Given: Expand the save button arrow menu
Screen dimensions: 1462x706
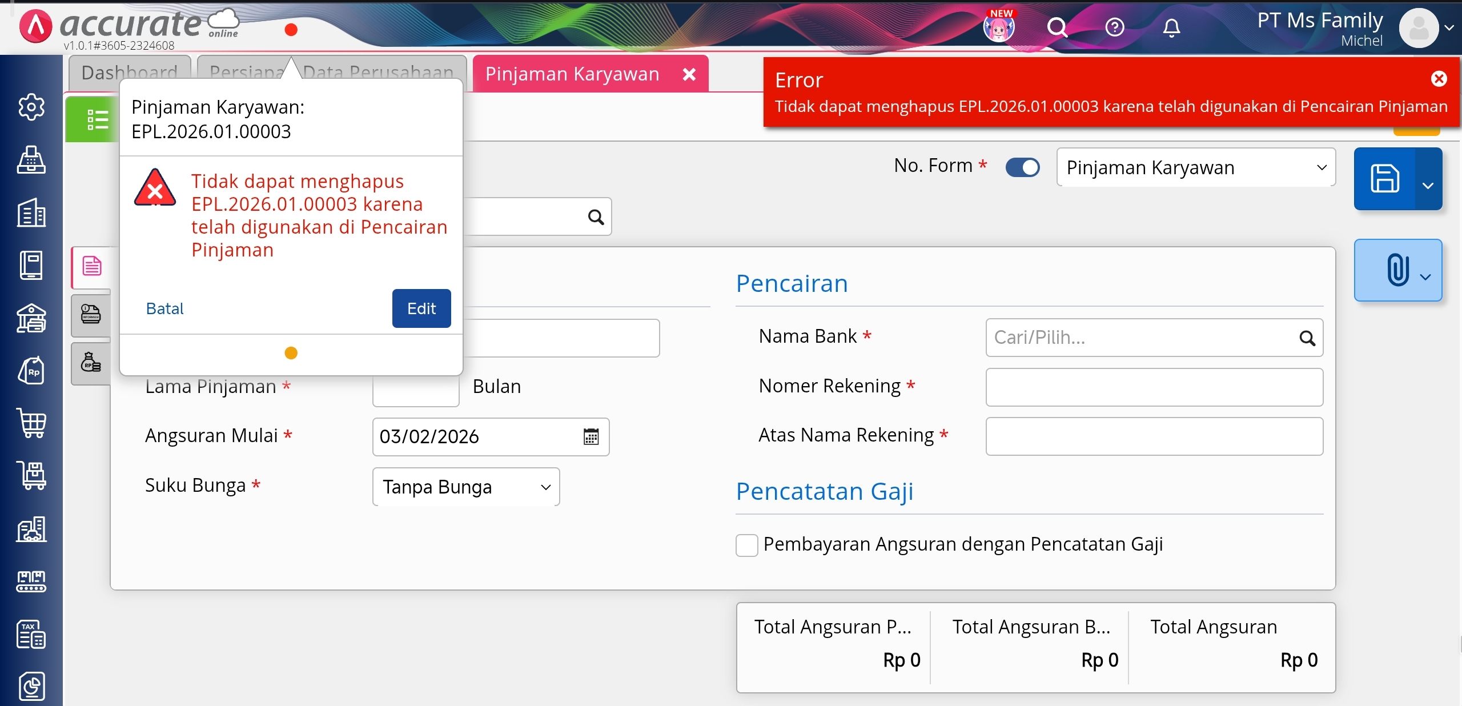Looking at the screenshot, I should click(x=1428, y=186).
